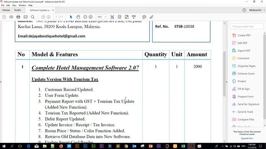Close the Software Update document tab
Image resolution: width=266 pixels, height=149 pixels.
pyautogui.click(x=53, y=10)
